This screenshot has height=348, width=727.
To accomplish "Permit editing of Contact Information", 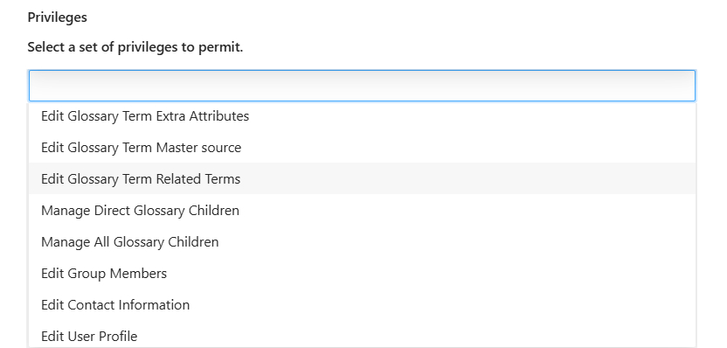I will point(362,305).
